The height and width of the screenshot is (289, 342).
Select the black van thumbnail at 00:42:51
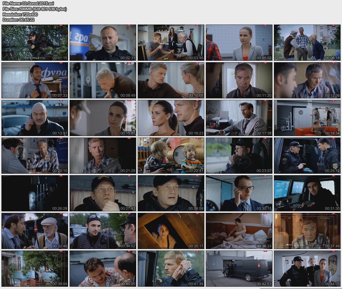(x=239, y=268)
